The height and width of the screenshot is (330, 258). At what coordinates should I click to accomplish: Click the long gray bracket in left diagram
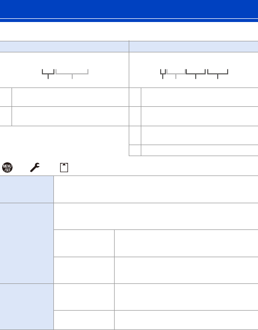click(x=72, y=74)
